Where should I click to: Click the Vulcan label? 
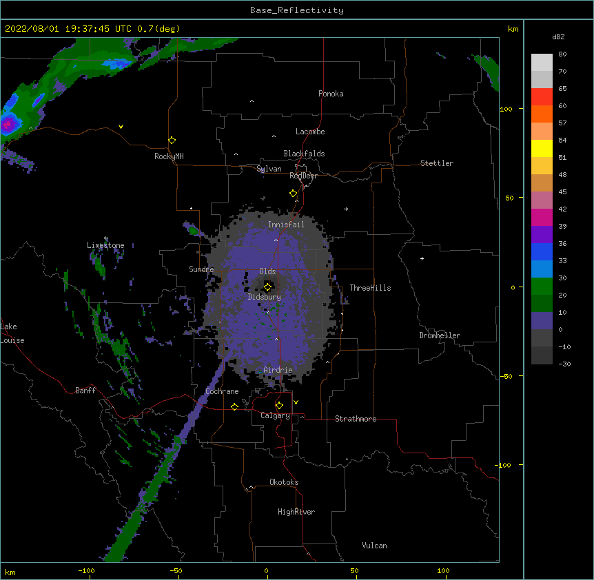click(374, 546)
